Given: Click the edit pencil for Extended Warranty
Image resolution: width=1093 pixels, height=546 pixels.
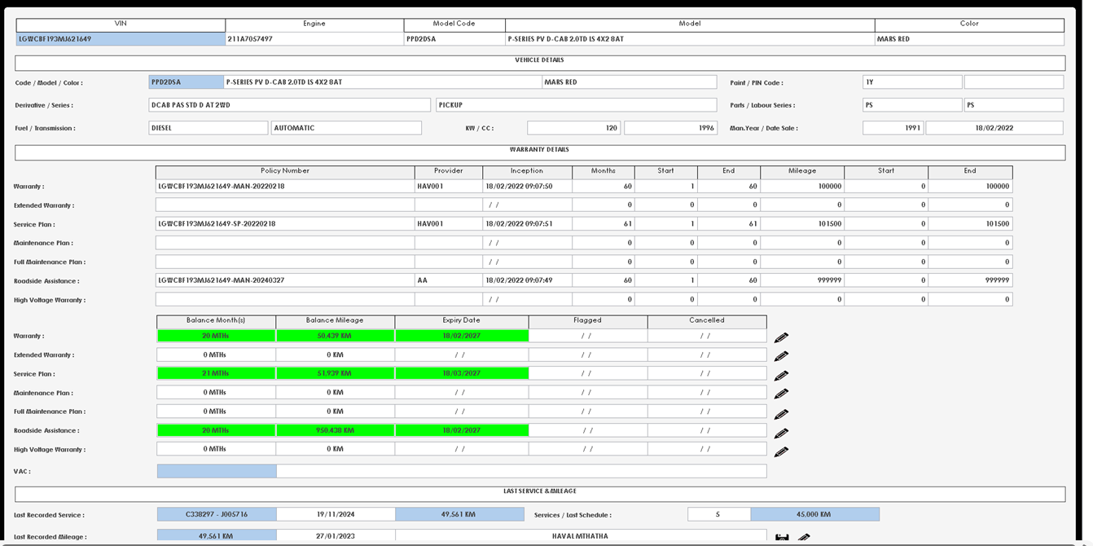Looking at the screenshot, I should [x=781, y=356].
